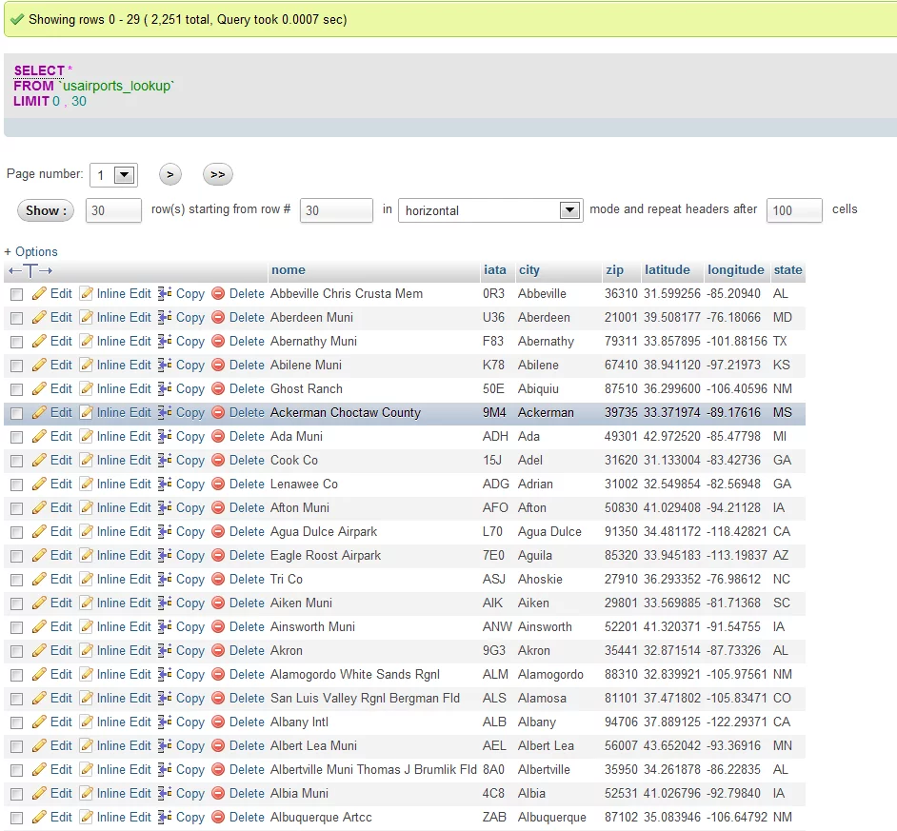Click the pencil Edit icon for Albany Intl
The height and width of the screenshot is (831, 897).
coord(39,722)
